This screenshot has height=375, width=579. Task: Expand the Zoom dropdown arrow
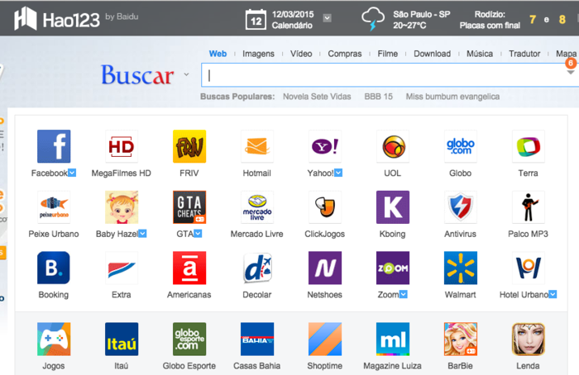404,294
